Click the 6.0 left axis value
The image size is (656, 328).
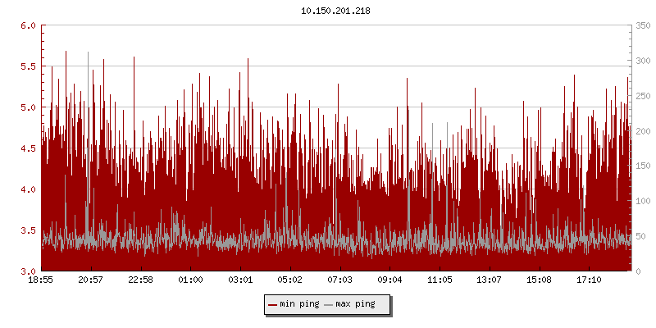click(28, 25)
